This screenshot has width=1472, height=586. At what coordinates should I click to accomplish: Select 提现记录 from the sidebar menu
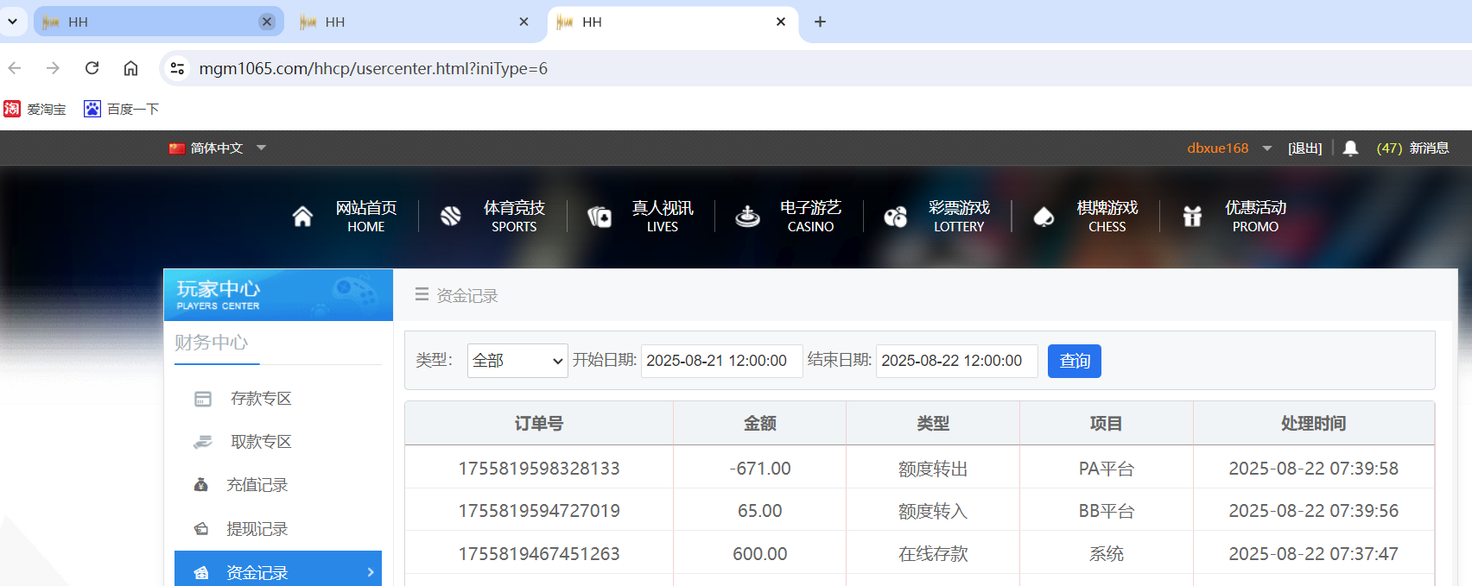click(257, 529)
